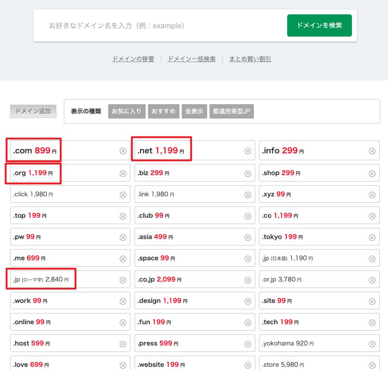
Task: Dismiss the .love domain row
Action: (x=123, y=364)
